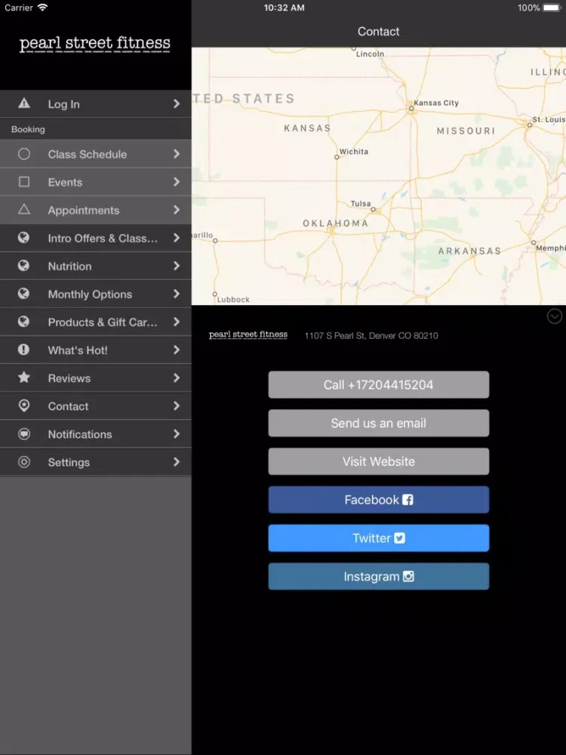The width and height of the screenshot is (566, 755).
Task: Open the Twitter profile button
Action: tap(378, 538)
